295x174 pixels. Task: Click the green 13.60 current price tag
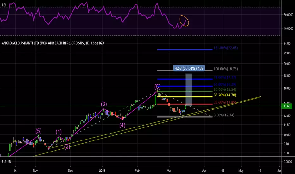click(287, 106)
